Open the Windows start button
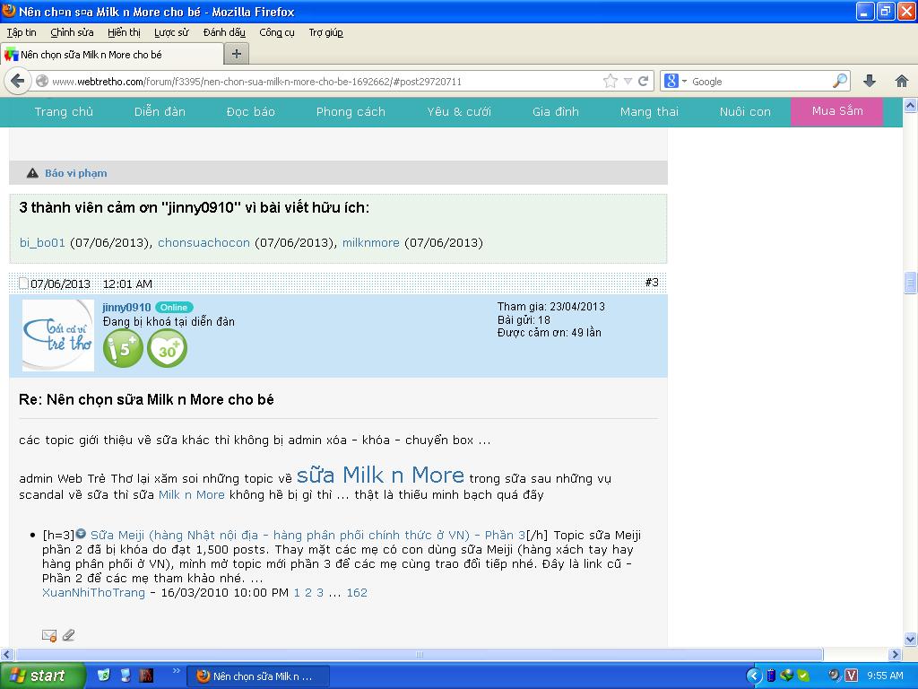Screen dimensions: 918x689 (41, 676)
